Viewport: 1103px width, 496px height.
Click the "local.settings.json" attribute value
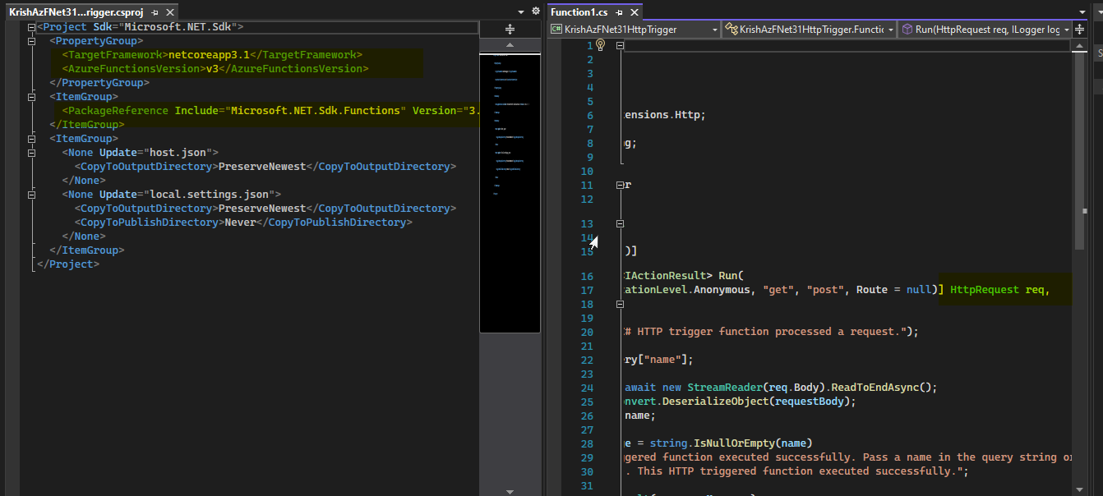[212, 195]
